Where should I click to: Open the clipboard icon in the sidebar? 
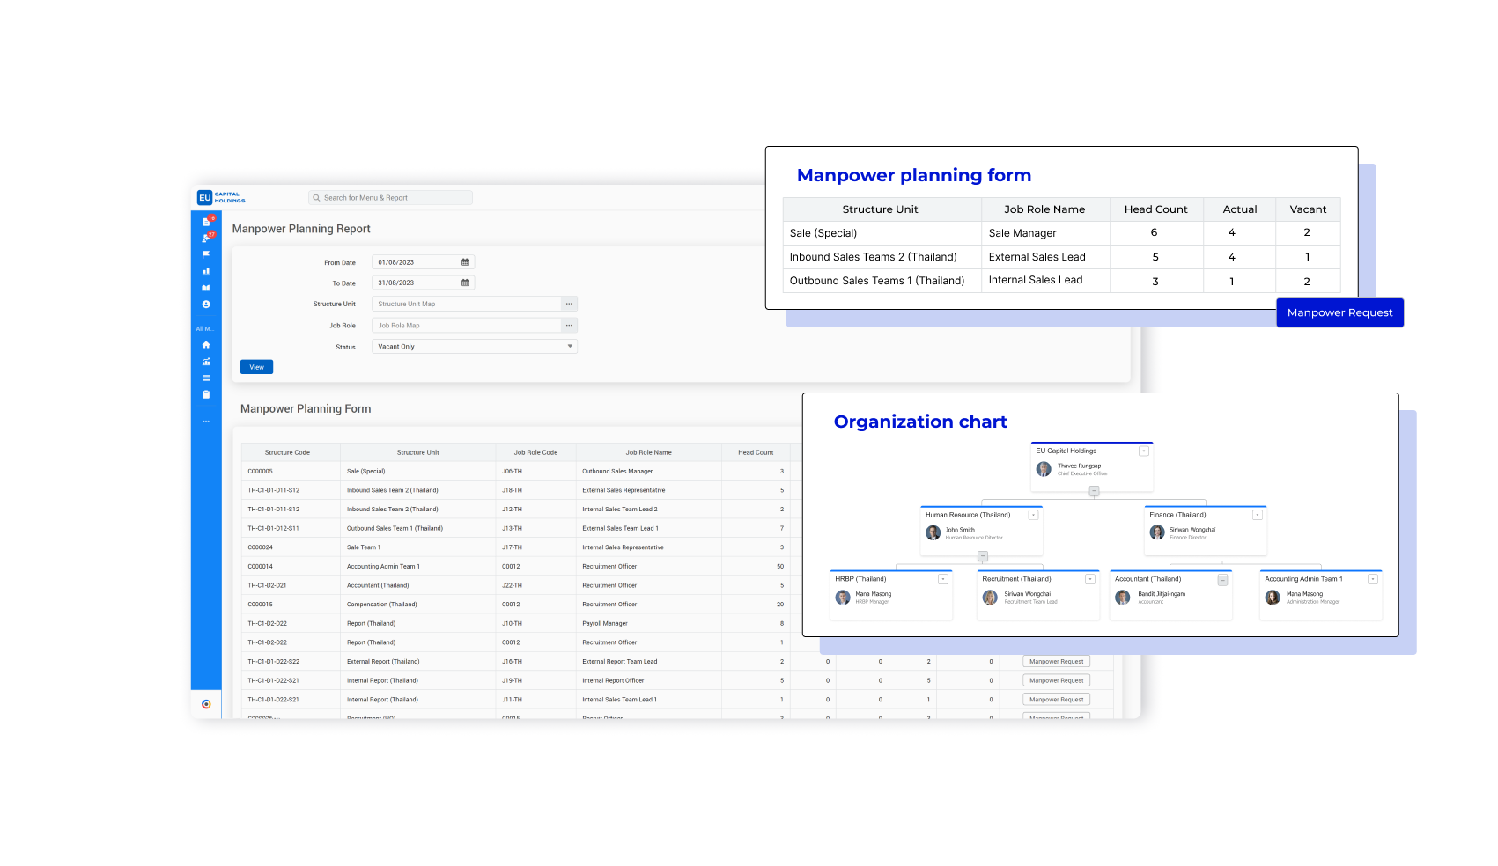pyautogui.click(x=206, y=394)
